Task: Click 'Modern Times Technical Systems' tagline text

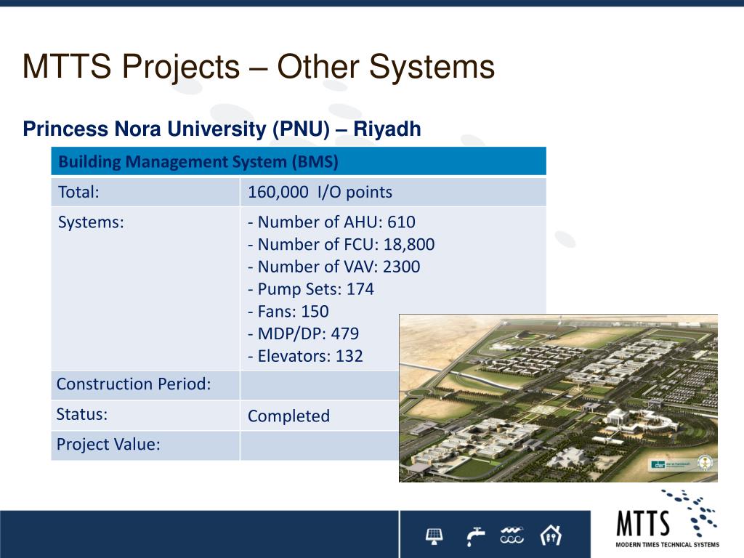Action: [x=667, y=545]
